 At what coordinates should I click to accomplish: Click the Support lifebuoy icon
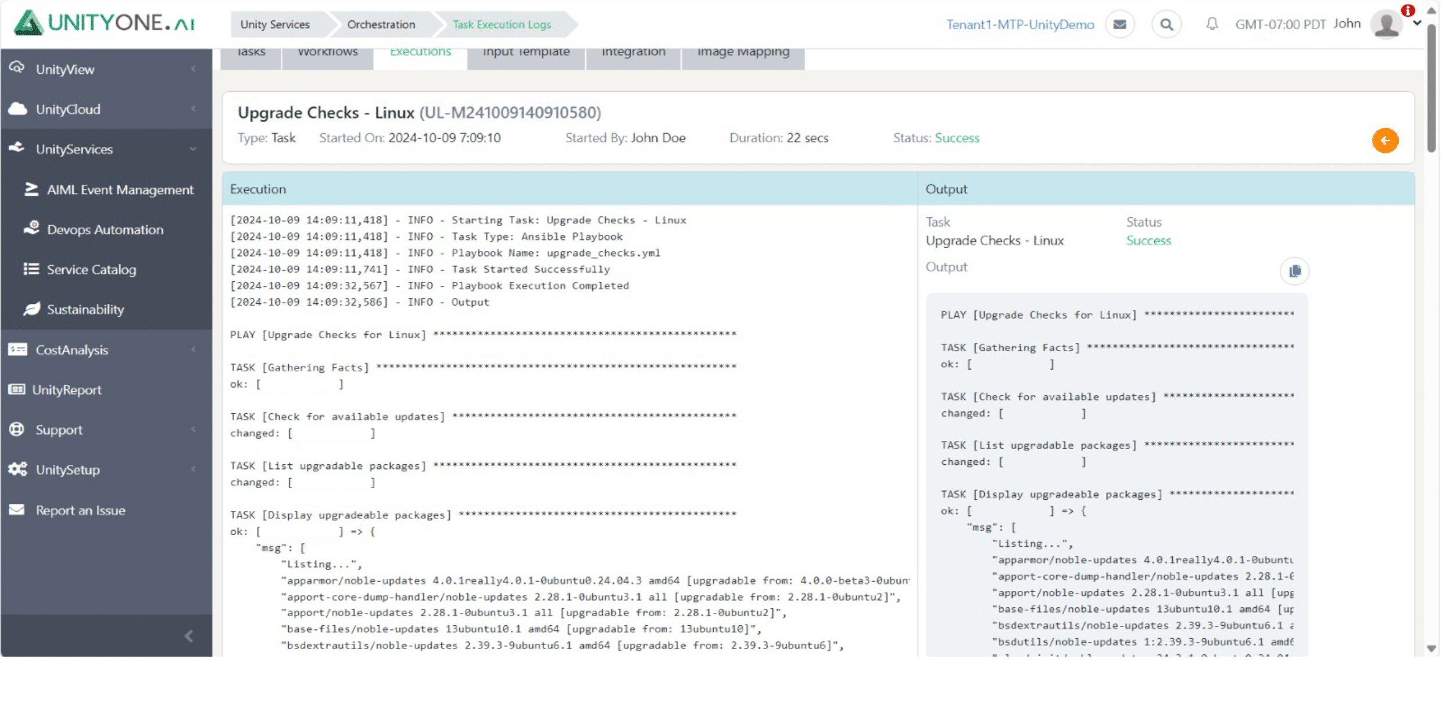pyautogui.click(x=17, y=429)
